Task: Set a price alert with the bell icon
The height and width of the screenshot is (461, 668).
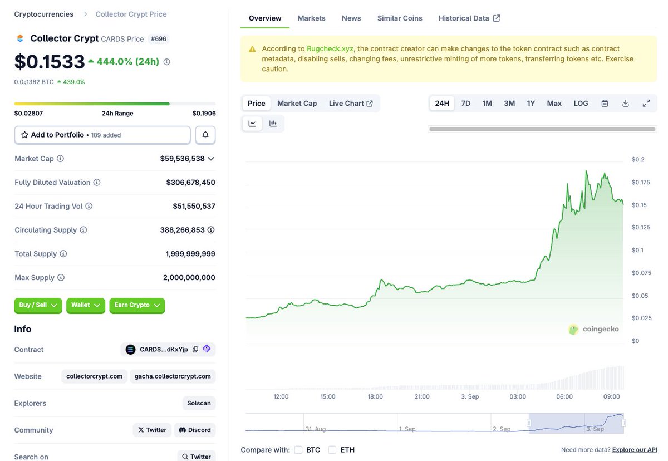Action: tap(205, 134)
